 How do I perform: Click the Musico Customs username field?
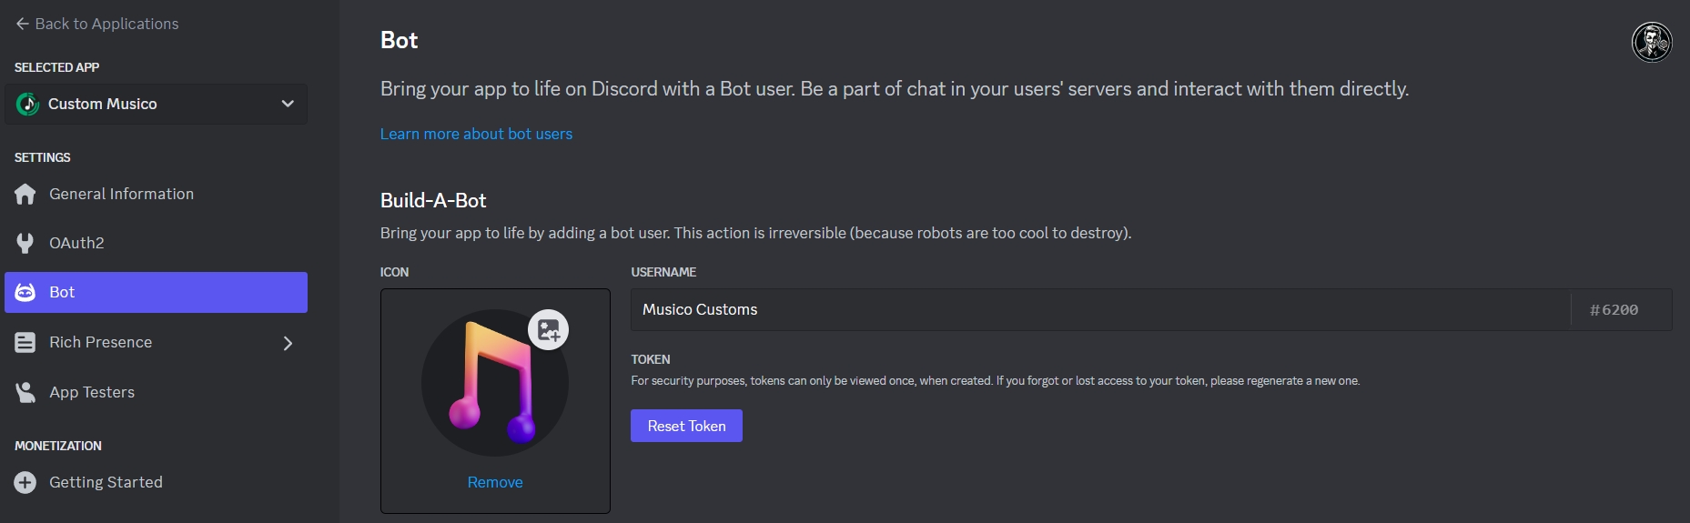pyautogui.click(x=1099, y=309)
